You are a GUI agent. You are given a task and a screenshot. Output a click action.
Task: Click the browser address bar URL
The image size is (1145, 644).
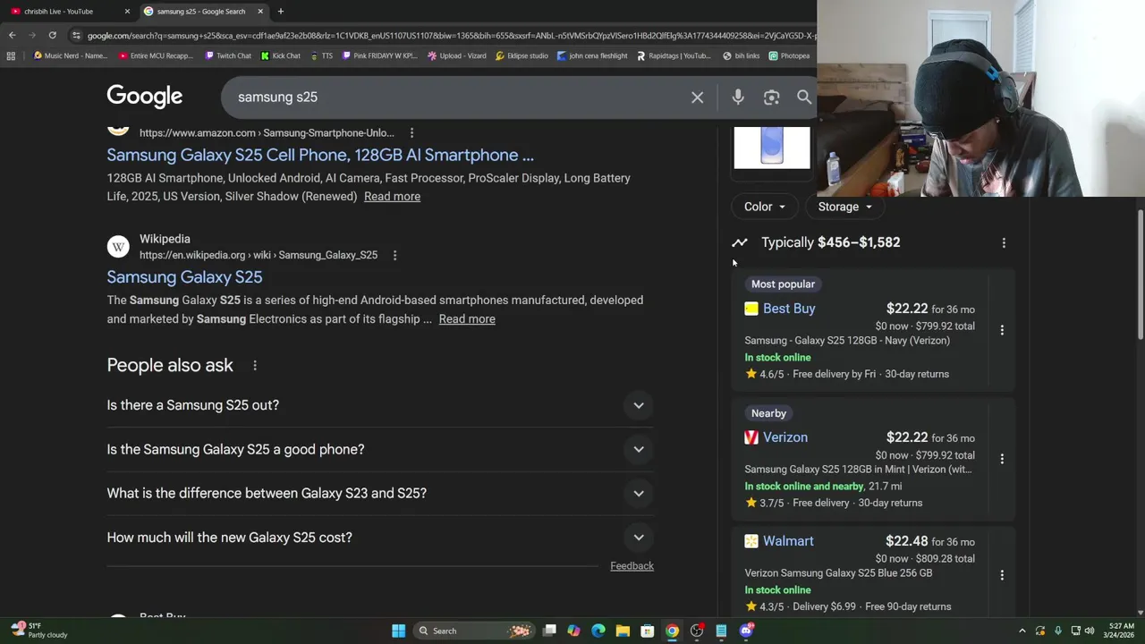452,35
